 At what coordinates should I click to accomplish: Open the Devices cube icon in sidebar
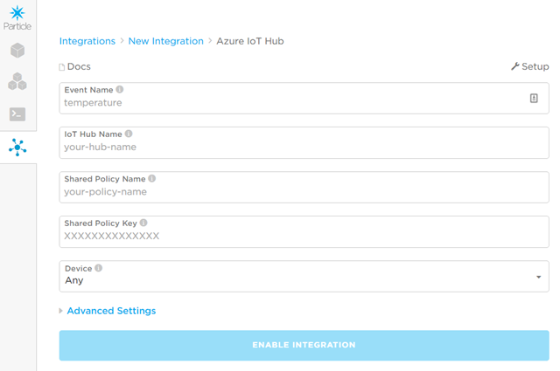coord(17,51)
